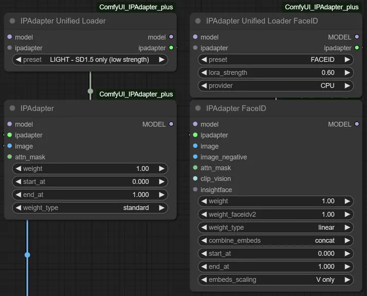Viewport: 367px width, 296px height.
Task: Decrease lora_strength with left arrow
Action: (x=204, y=73)
